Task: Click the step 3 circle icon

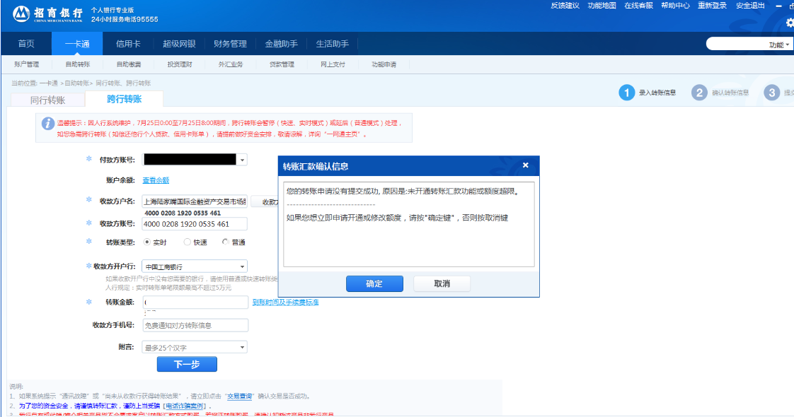Action: coord(772,93)
